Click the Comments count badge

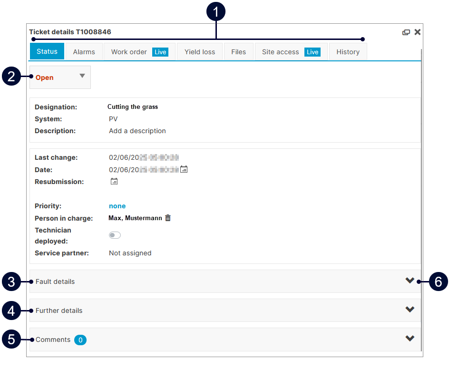coord(80,340)
